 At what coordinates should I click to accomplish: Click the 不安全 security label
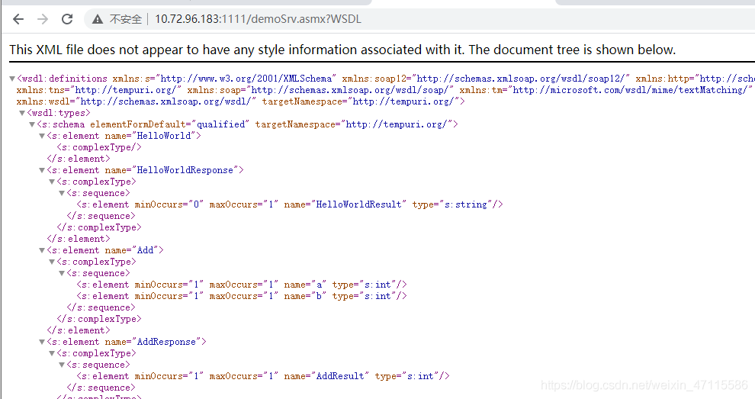[126, 19]
